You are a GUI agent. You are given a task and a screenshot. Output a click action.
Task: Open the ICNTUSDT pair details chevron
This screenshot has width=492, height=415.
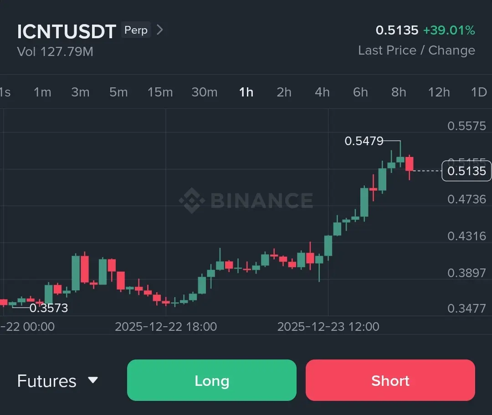pos(160,30)
